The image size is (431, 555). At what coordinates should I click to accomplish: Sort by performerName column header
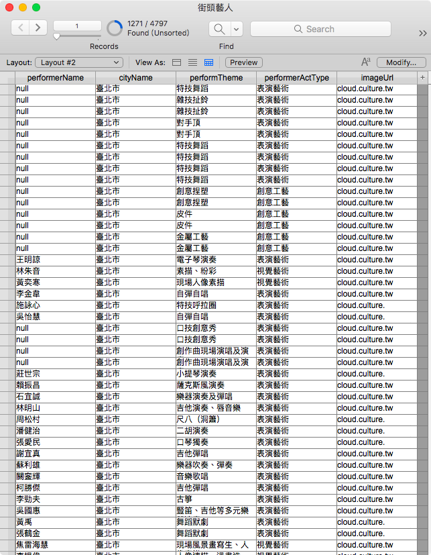(x=56, y=78)
